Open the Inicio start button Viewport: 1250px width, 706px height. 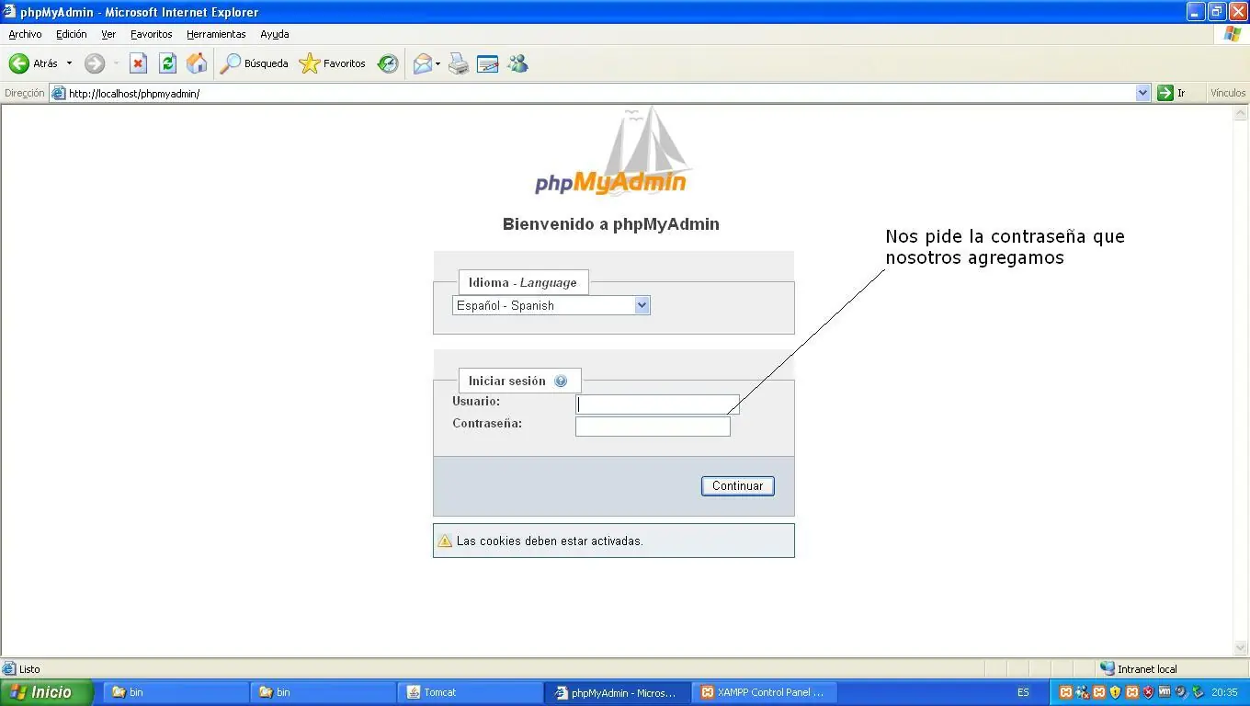tap(47, 692)
